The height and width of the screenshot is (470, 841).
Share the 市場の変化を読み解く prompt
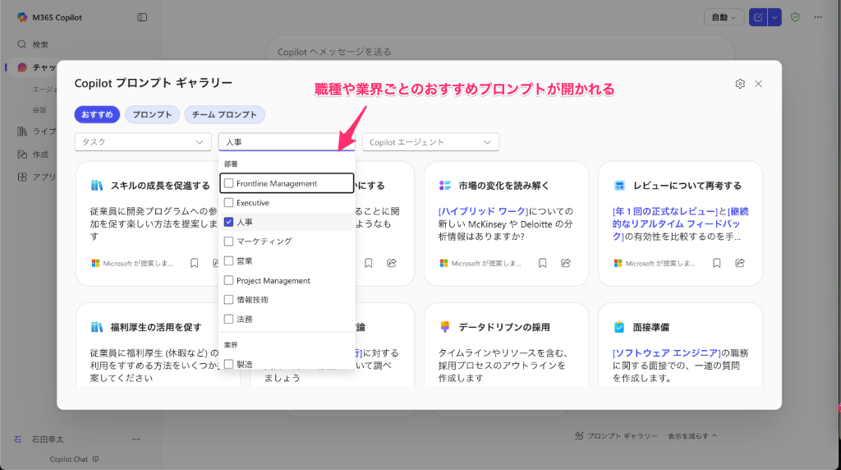point(566,263)
